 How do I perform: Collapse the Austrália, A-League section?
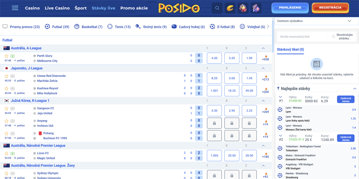click(x=263, y=48)
